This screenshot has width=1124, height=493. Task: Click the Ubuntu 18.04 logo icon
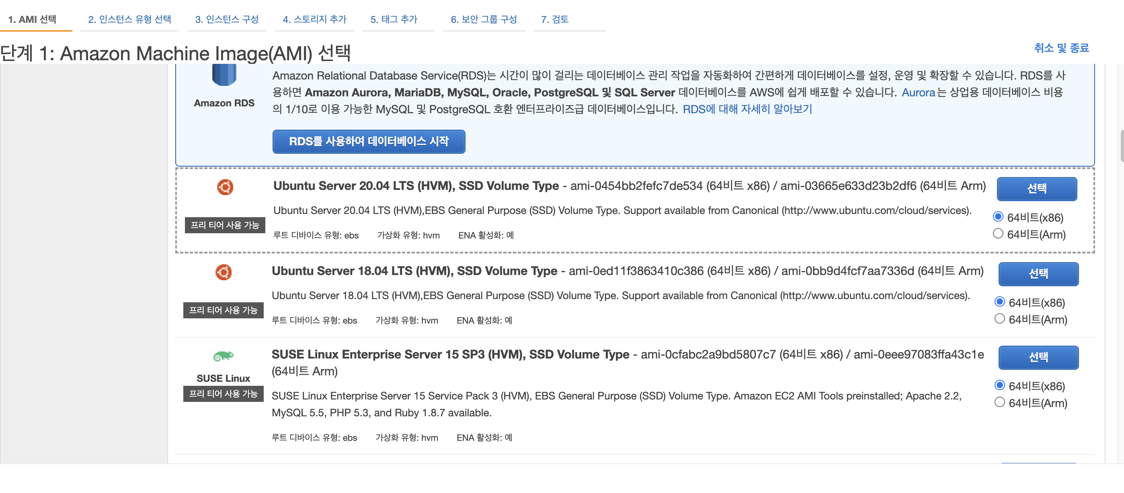[224, 272]
